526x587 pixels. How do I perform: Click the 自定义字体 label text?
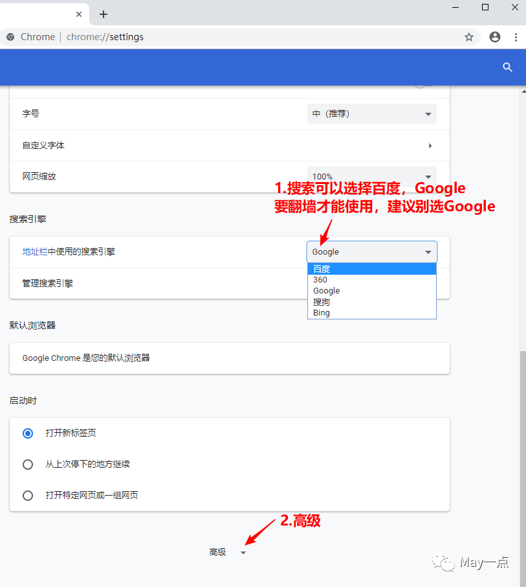click(x=43, y=145)
